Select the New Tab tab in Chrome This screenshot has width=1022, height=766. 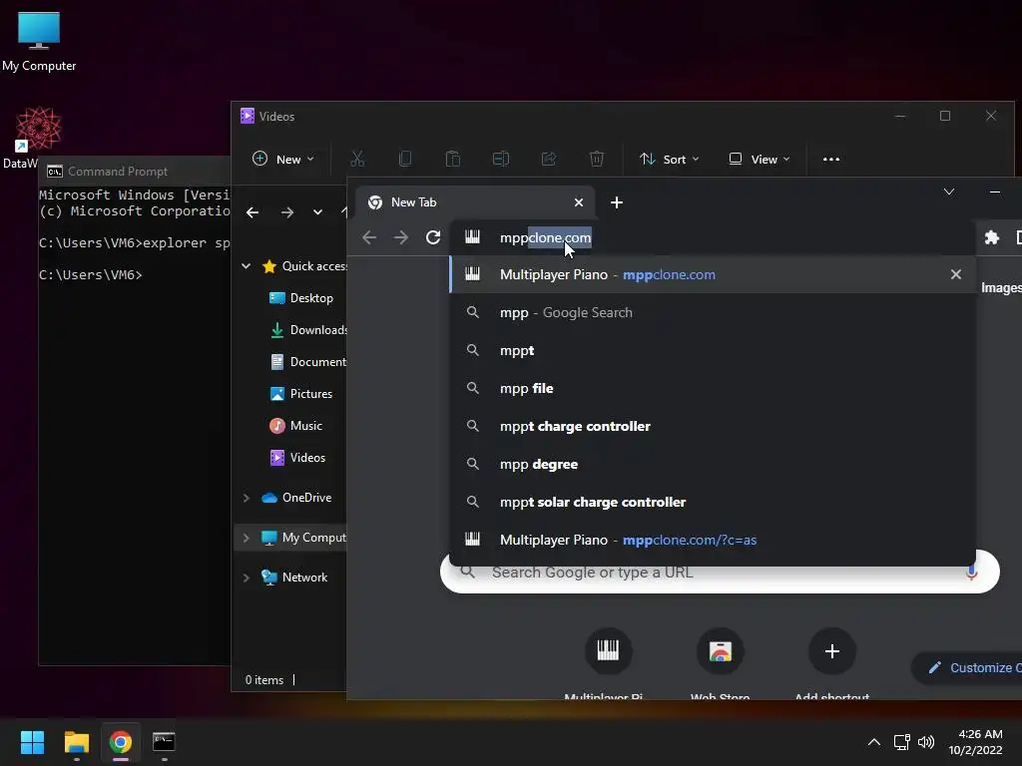point(475,202)
